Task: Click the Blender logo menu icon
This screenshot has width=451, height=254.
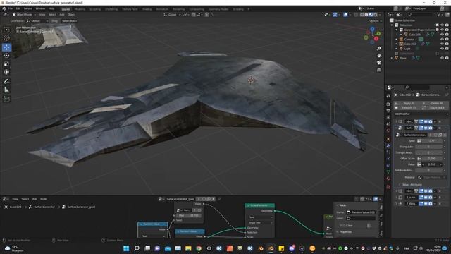Action: [4, 9]
